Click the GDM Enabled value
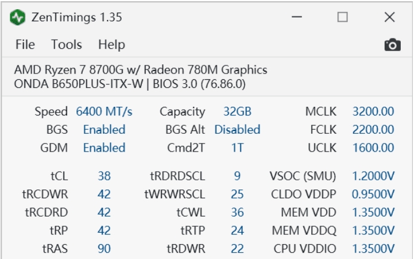Viewport: 414px width, 259px height. click(x=104, y=148)
